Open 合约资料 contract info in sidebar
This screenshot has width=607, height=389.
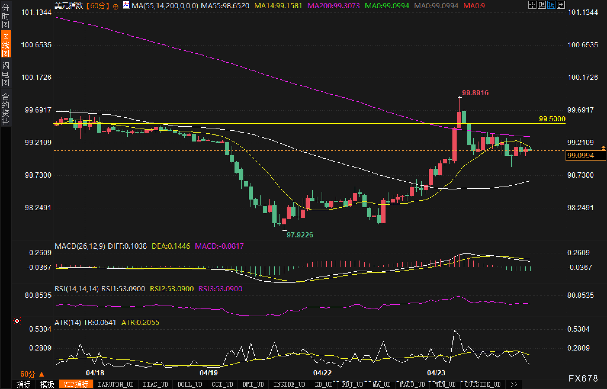(x=6, y=109)
